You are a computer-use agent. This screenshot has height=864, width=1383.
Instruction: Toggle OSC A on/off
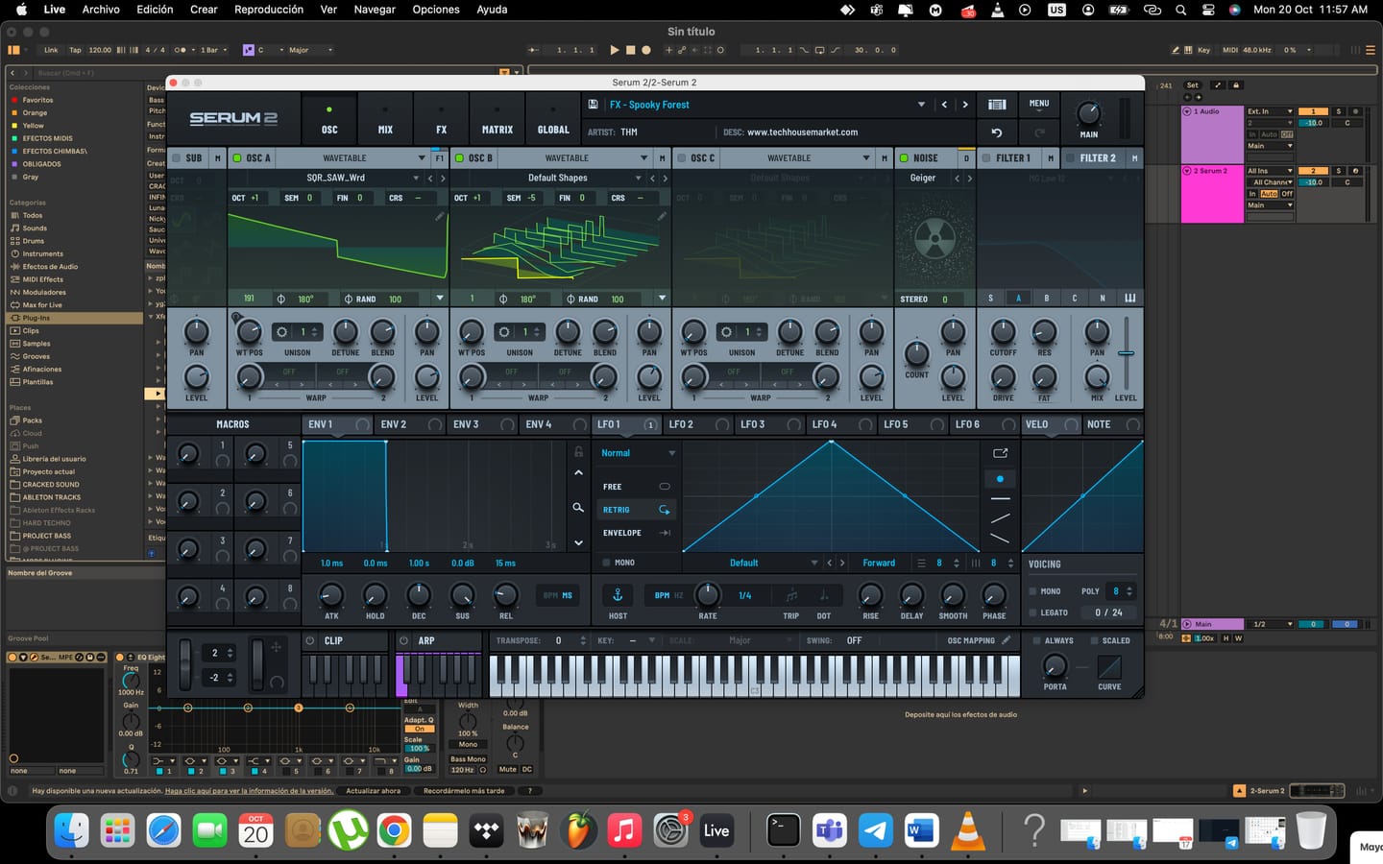pos(237,158)
